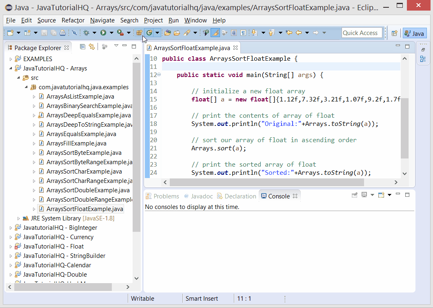Click the New file wizard icon

(10, 33)
